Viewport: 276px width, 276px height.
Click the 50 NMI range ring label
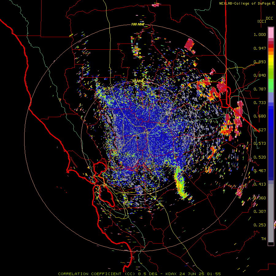click(x=138, y=81)
